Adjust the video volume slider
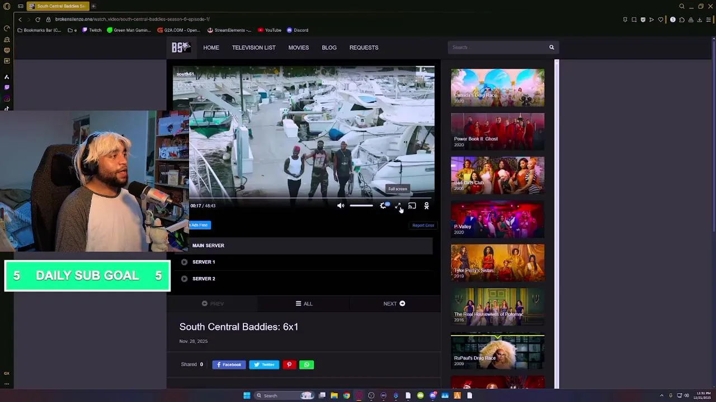The width and height of the screenshot is (716, 402). tap(361, 206)
